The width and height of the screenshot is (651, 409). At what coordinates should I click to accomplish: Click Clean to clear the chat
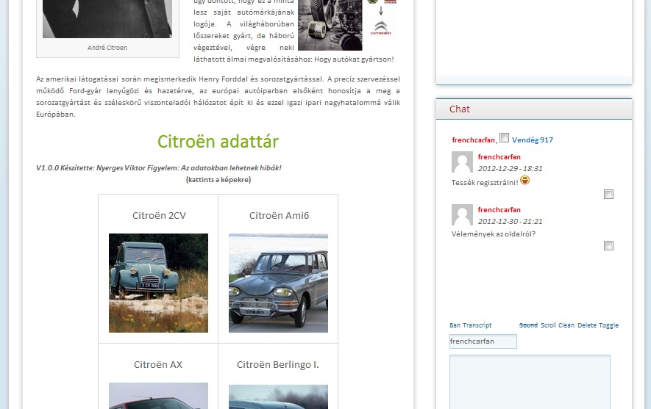click(x=566, y=325)
